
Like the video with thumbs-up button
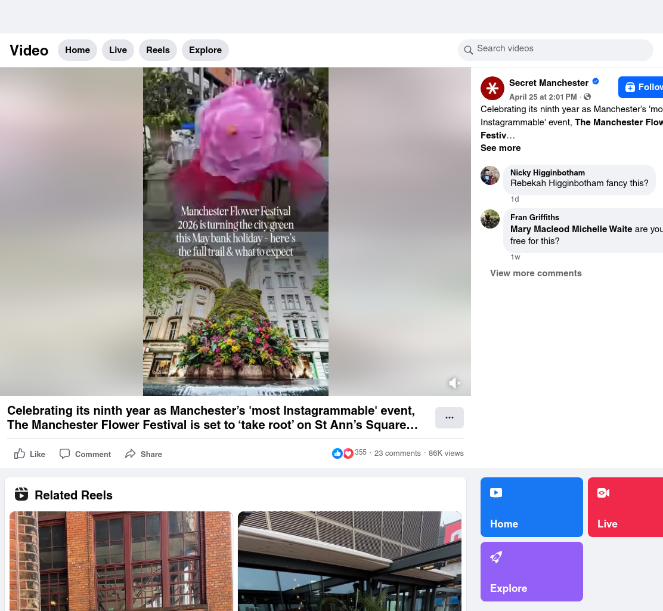30,454
